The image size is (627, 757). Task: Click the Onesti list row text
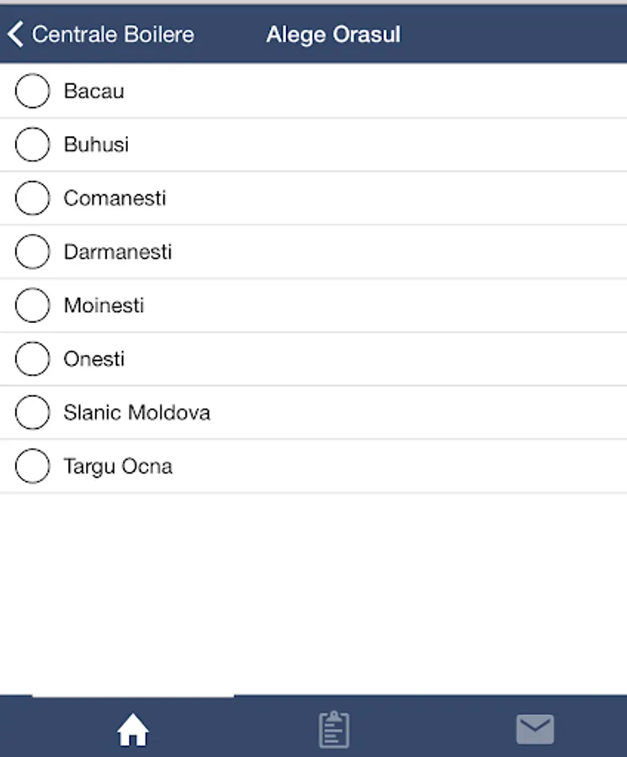point(93,359)
